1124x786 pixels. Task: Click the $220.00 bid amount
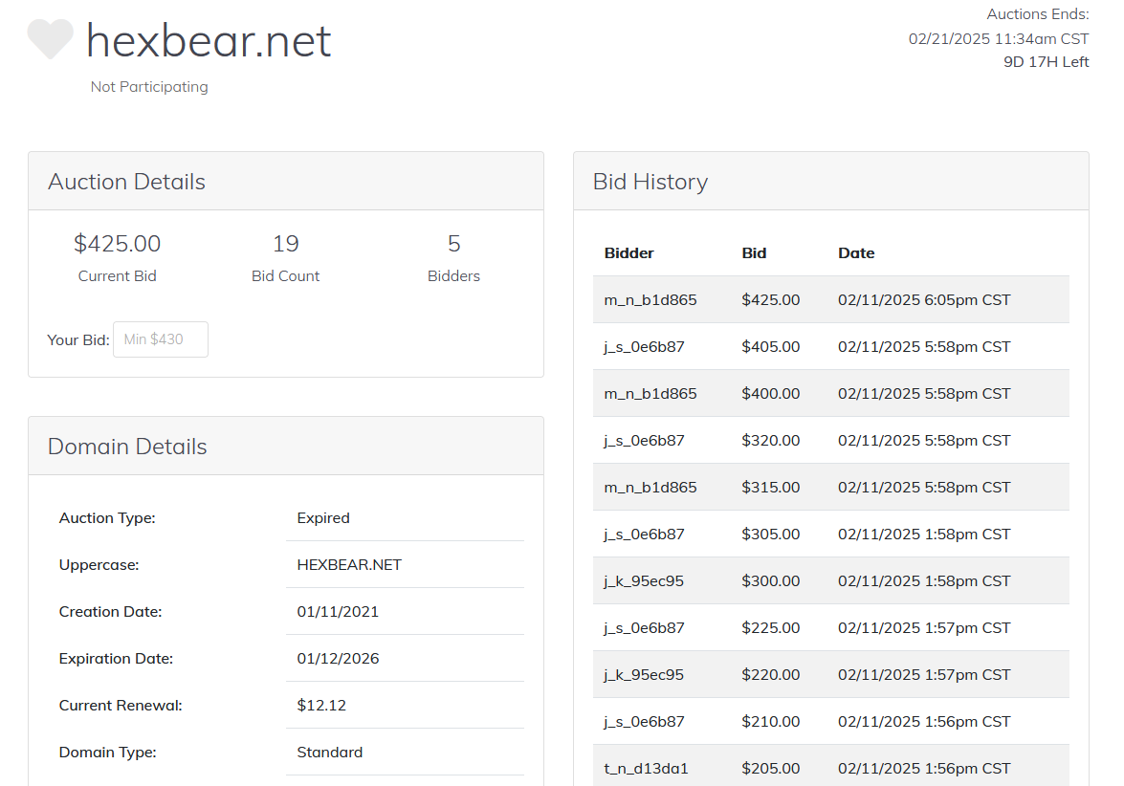pyautogui.click(x=771, y=675)
